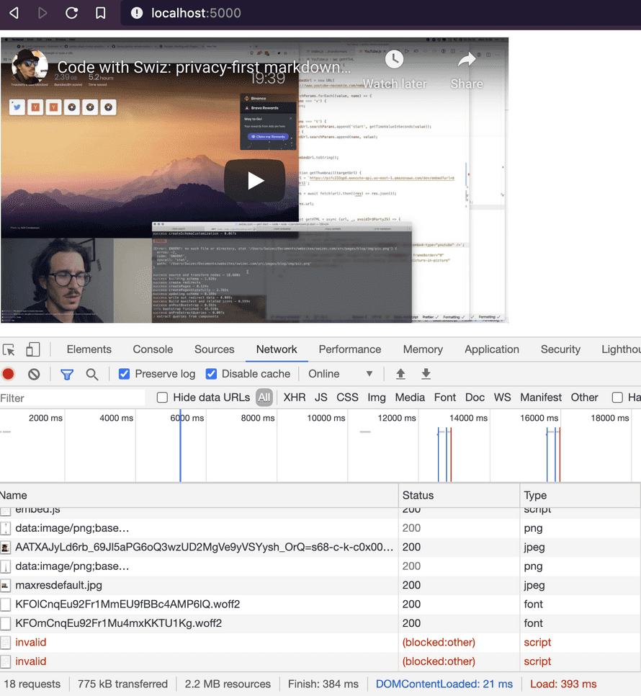Enable Hide data URLs
Viewport: 641px width, 696px height.
162,397
